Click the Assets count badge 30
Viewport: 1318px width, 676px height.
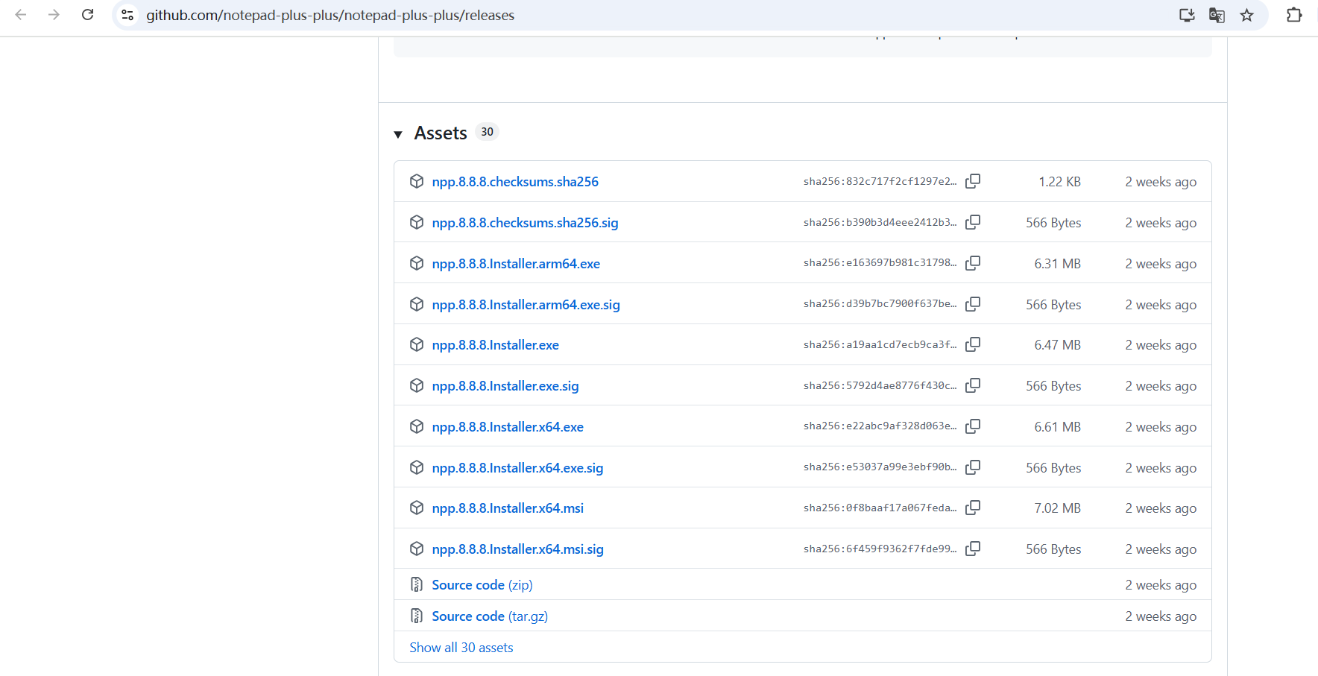tap(487, 132)
